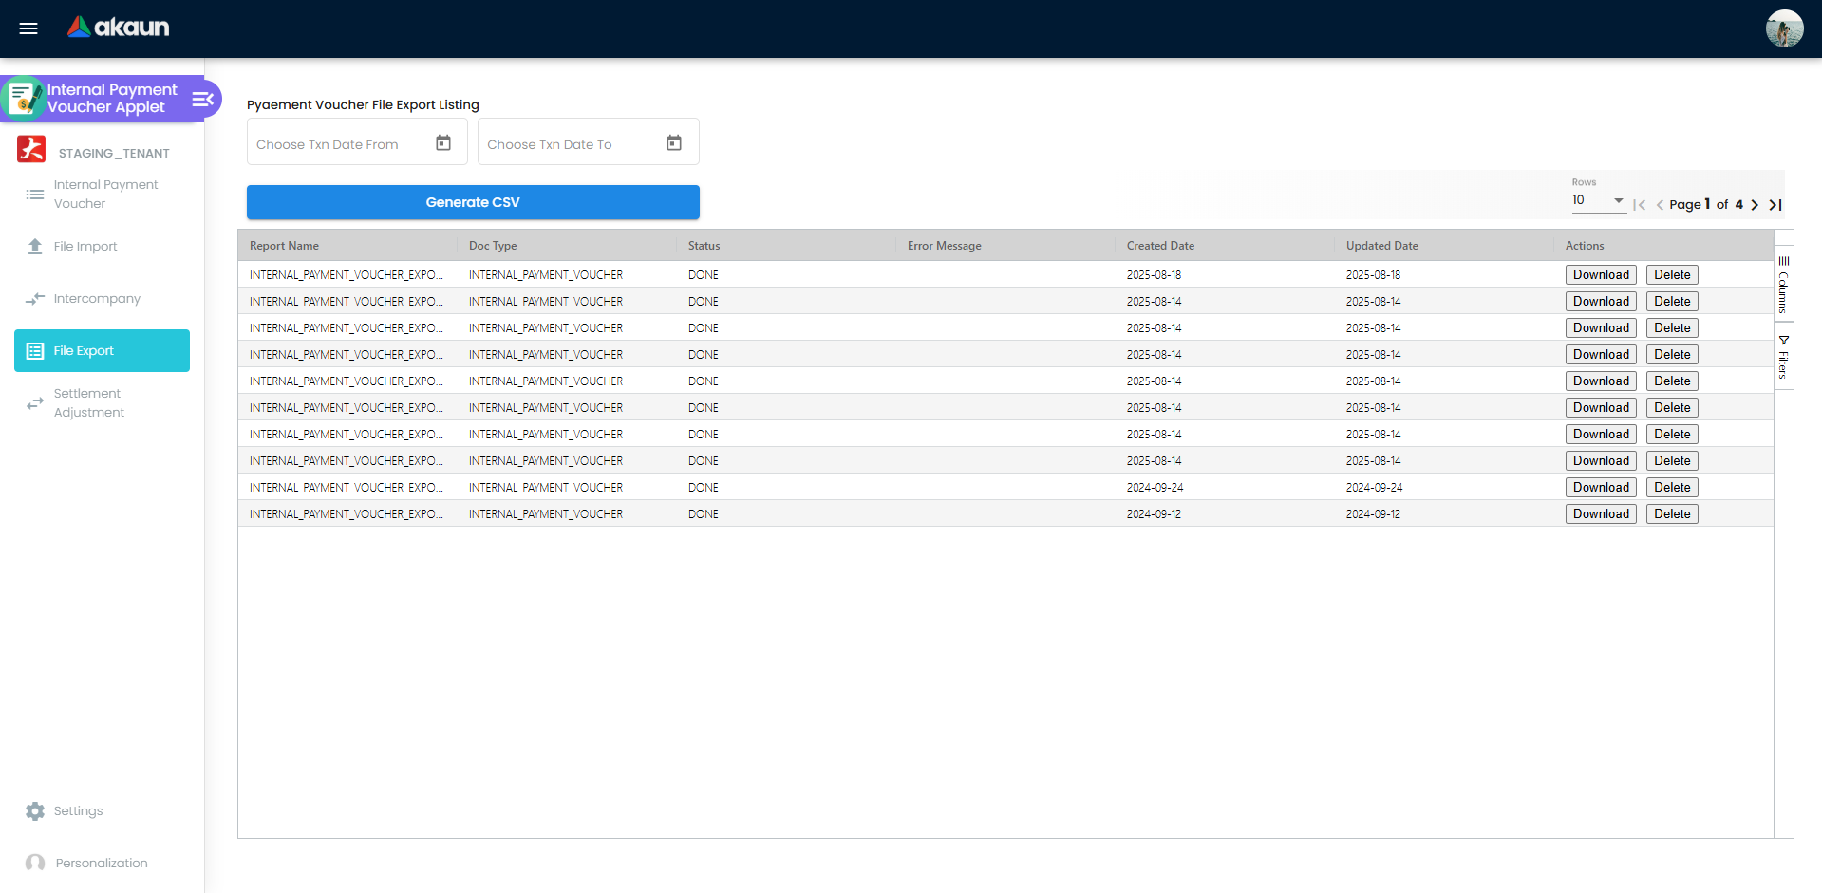Viewport: 1822px width, 893px height.
Task: Go to the next page of results
Action: pos(1754,205)
